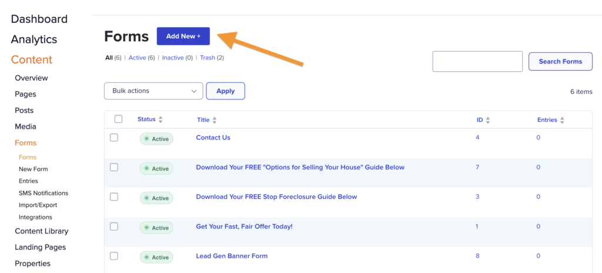The height and width of the screenshot is (273, 602).
Task: Sort table by ID column arrows
Action: [x=487, y=120]
